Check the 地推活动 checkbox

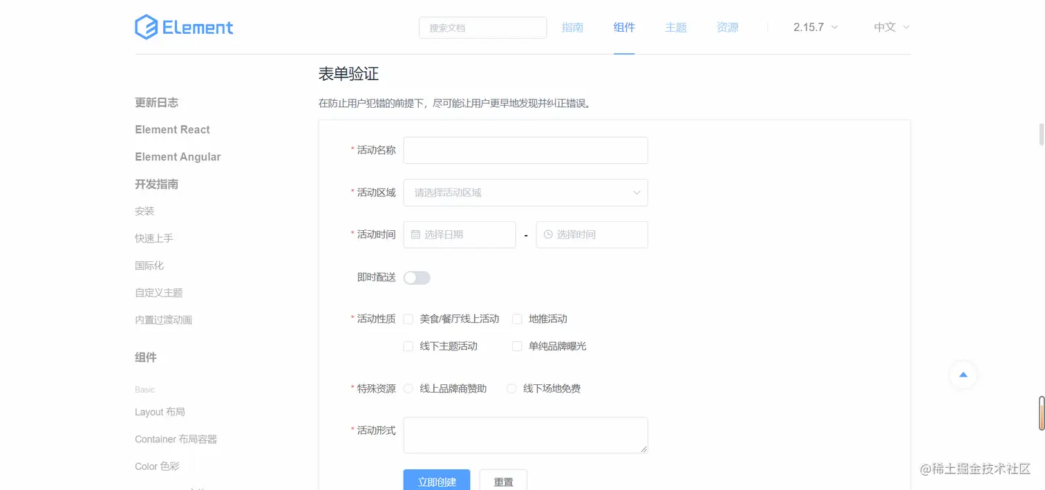517,319
